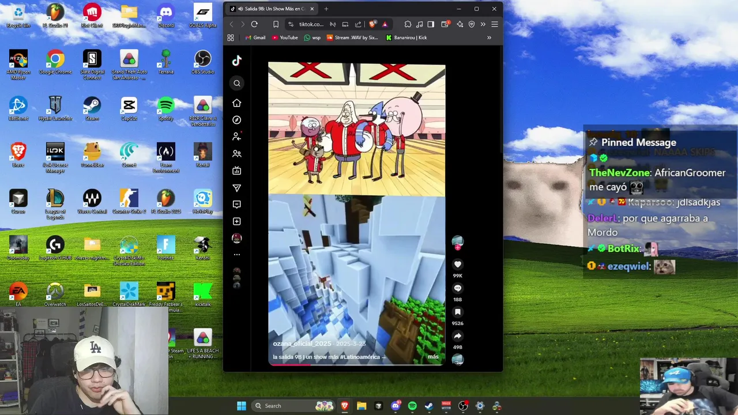Screen dimensions: 738x415
Task: Open Discord from the taskbar
Action: pyautogui.click(x=396, y=406)
